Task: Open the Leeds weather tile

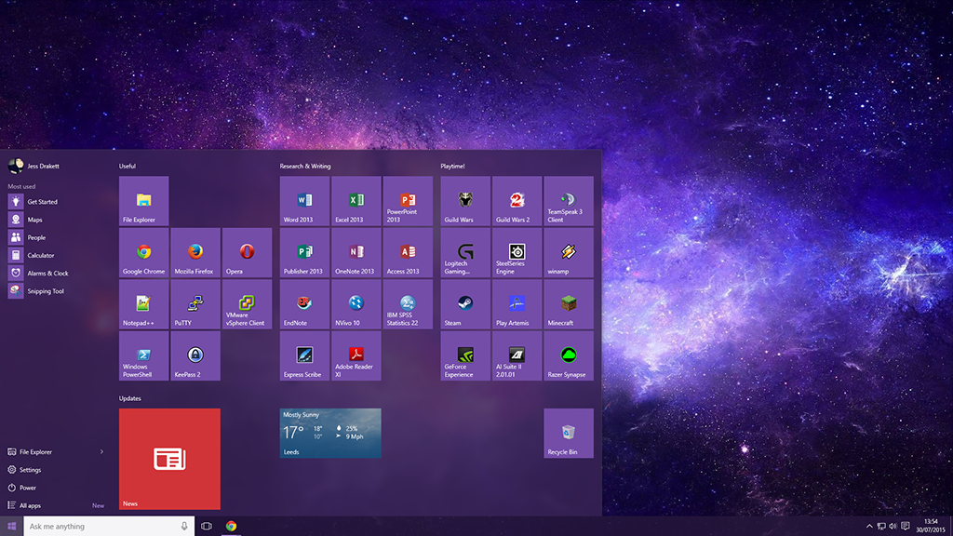Action: (330, 434)
